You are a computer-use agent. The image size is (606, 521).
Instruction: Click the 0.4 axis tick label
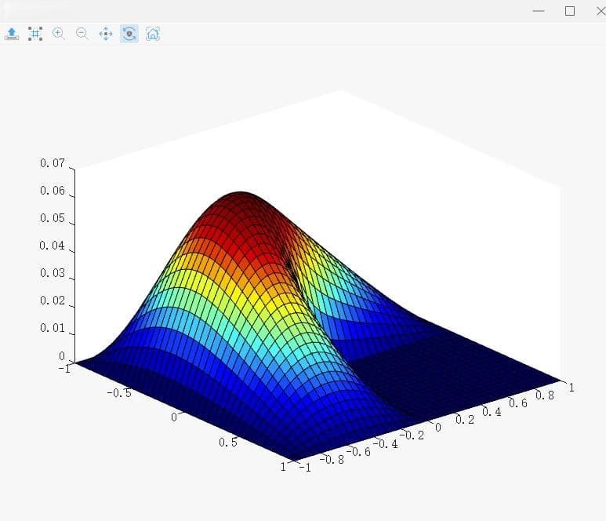click(492, 411)
